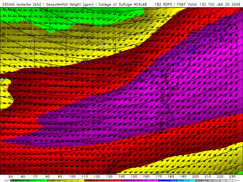
Task: Click the color scale value 80
Action: 48,177
